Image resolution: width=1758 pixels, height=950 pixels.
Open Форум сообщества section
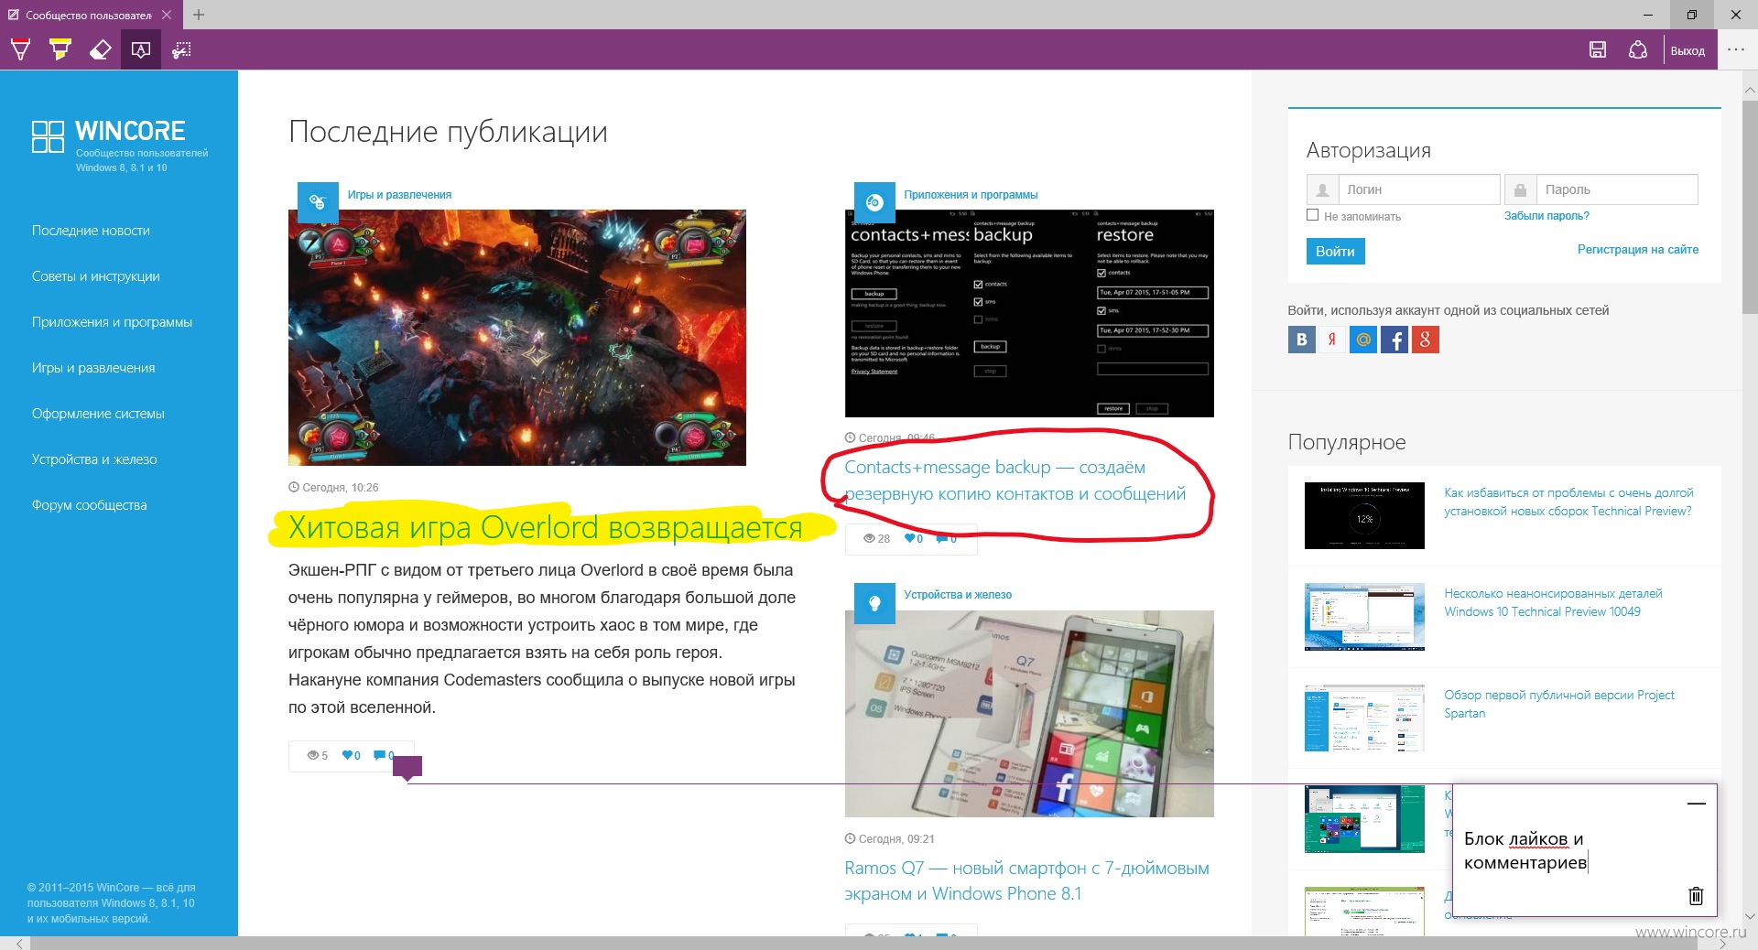(89, 505)
